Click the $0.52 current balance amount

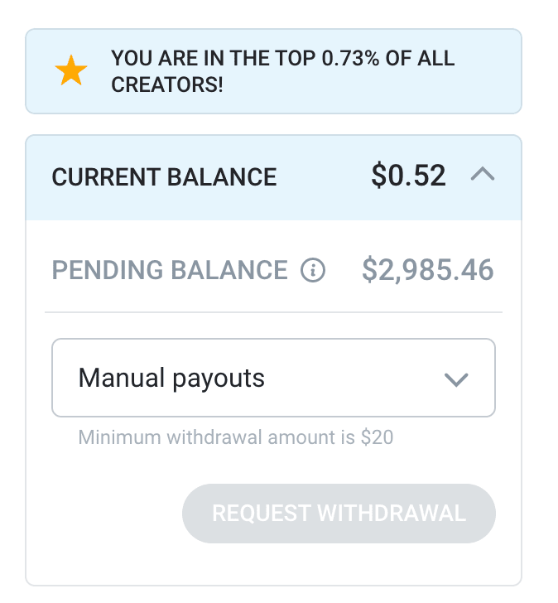(x=408, y=176)
